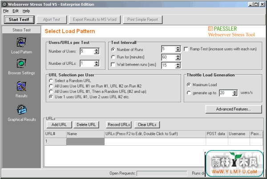The height and width of the screenshot is (179, 267).
Task: Open the Load Pattern sidebar icon
Action: (21, 42)
